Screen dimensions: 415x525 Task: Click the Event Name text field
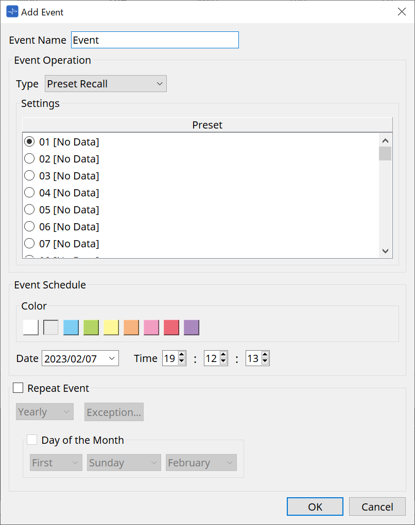[154, 40]
